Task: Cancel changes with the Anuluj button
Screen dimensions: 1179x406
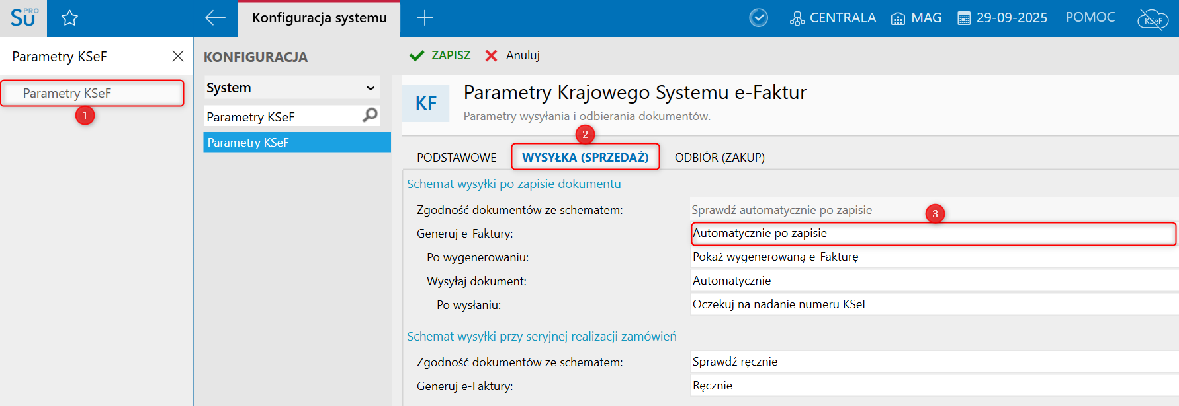Action: coord(513,55)
